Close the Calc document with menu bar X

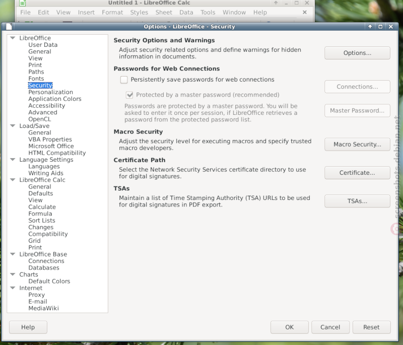[305, 12]
